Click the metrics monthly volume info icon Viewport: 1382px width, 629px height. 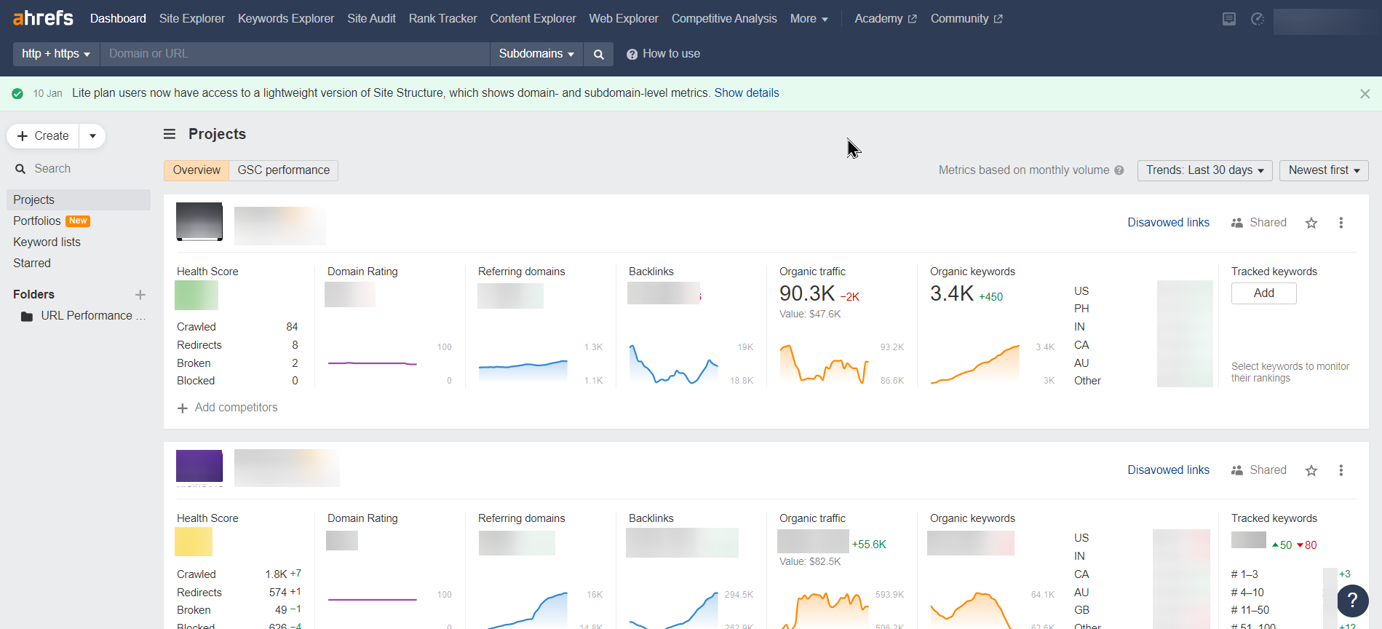pyautogui.click(x=1119, y=170)
